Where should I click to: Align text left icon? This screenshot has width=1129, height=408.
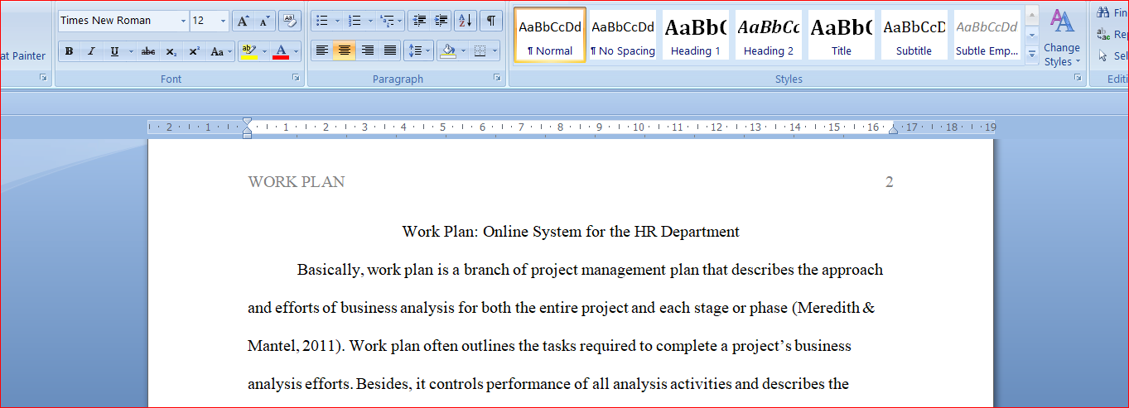tap(322, 50)
